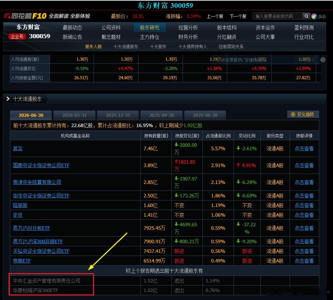Switch to the 2025-09-30 report tab

(x=162, y=115)
